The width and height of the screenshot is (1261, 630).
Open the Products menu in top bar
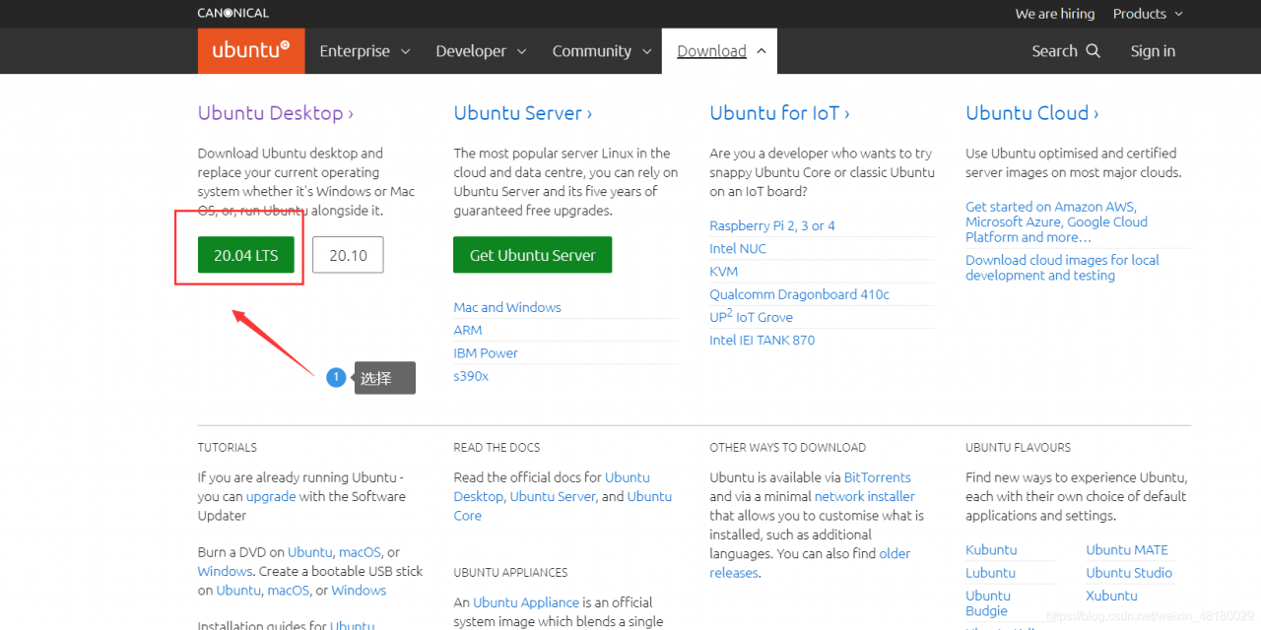1148,14
